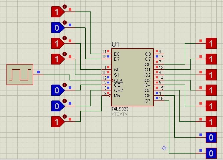223x160 pixels.
Task: Click the 74LS323 part value label
Action: coord(120,109)
